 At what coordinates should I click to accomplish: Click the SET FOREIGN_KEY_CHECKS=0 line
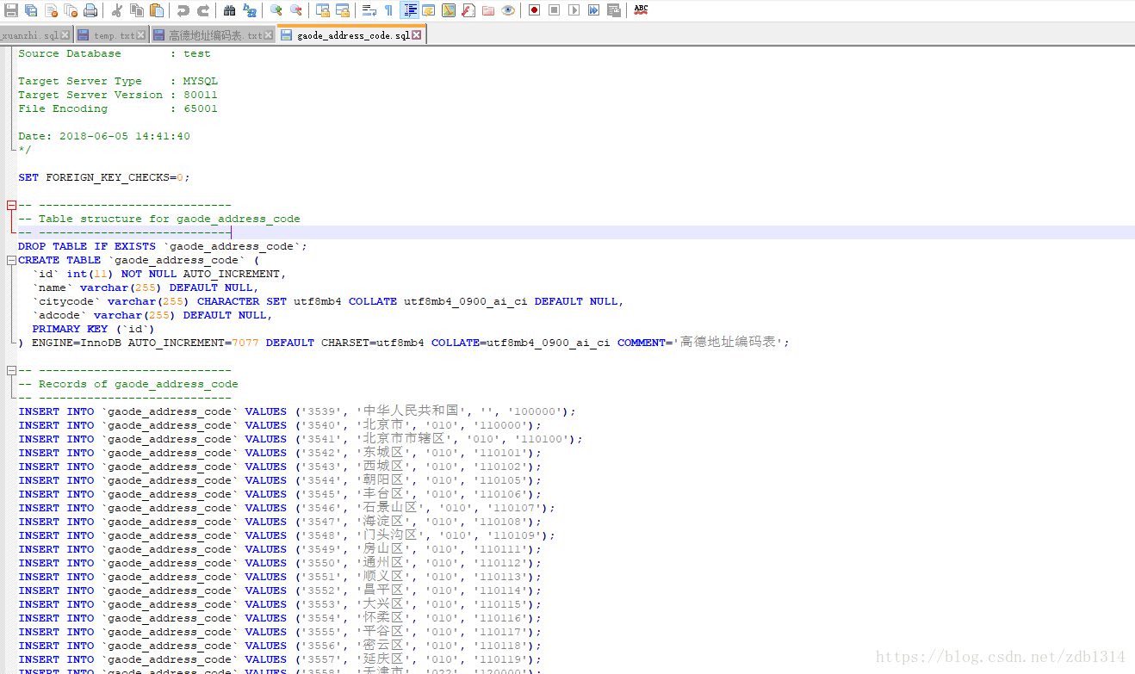[x=103, y=177]
